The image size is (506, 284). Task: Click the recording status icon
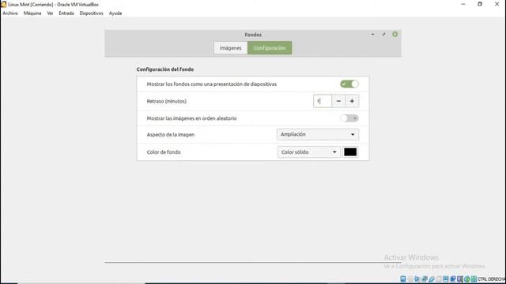(453, 278)
